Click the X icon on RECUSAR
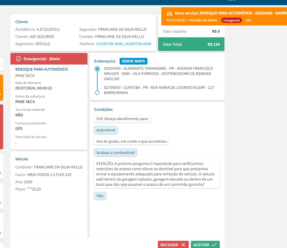Viewport: 287px width, 248px height. click(183, 245)
